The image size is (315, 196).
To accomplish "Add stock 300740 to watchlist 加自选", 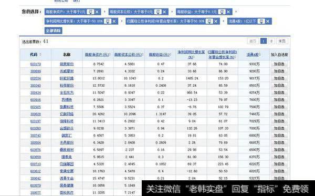I will (279, 136).
